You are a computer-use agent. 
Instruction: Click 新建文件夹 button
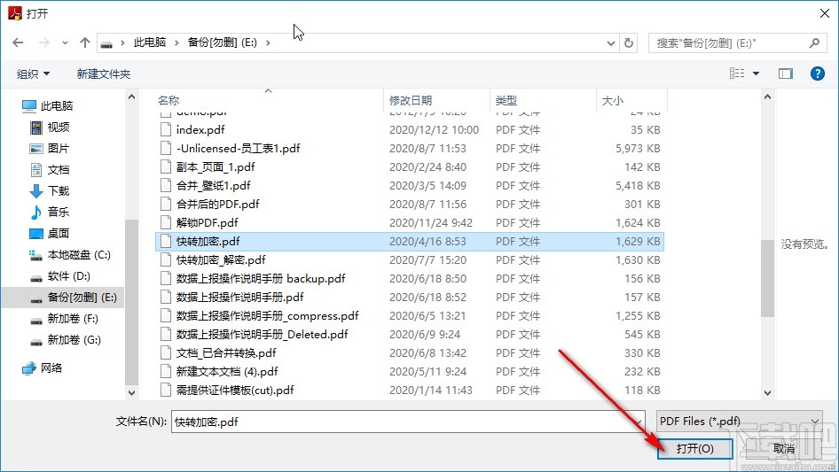click(x=103, y=74)
